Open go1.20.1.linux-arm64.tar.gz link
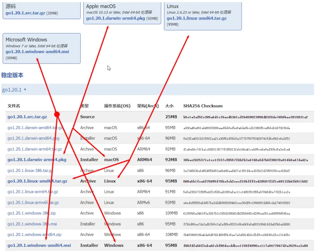Screen dimensions: 315x252 pos(33,192)
